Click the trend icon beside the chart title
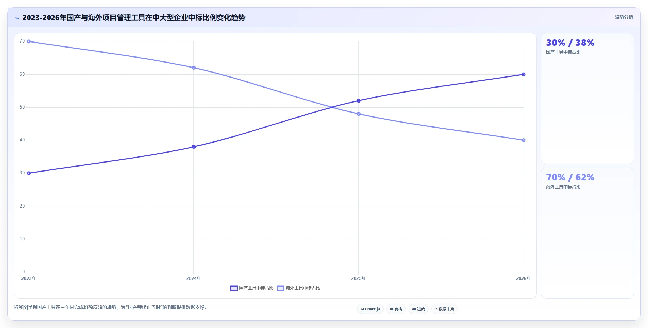 (x=17, y=18)
